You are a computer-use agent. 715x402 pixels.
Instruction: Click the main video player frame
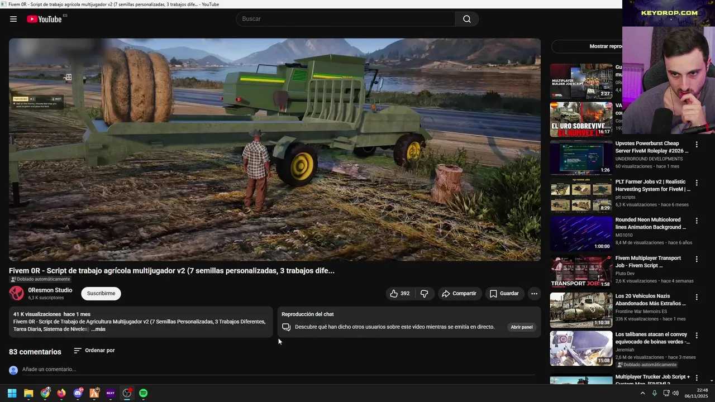[275, 149]
